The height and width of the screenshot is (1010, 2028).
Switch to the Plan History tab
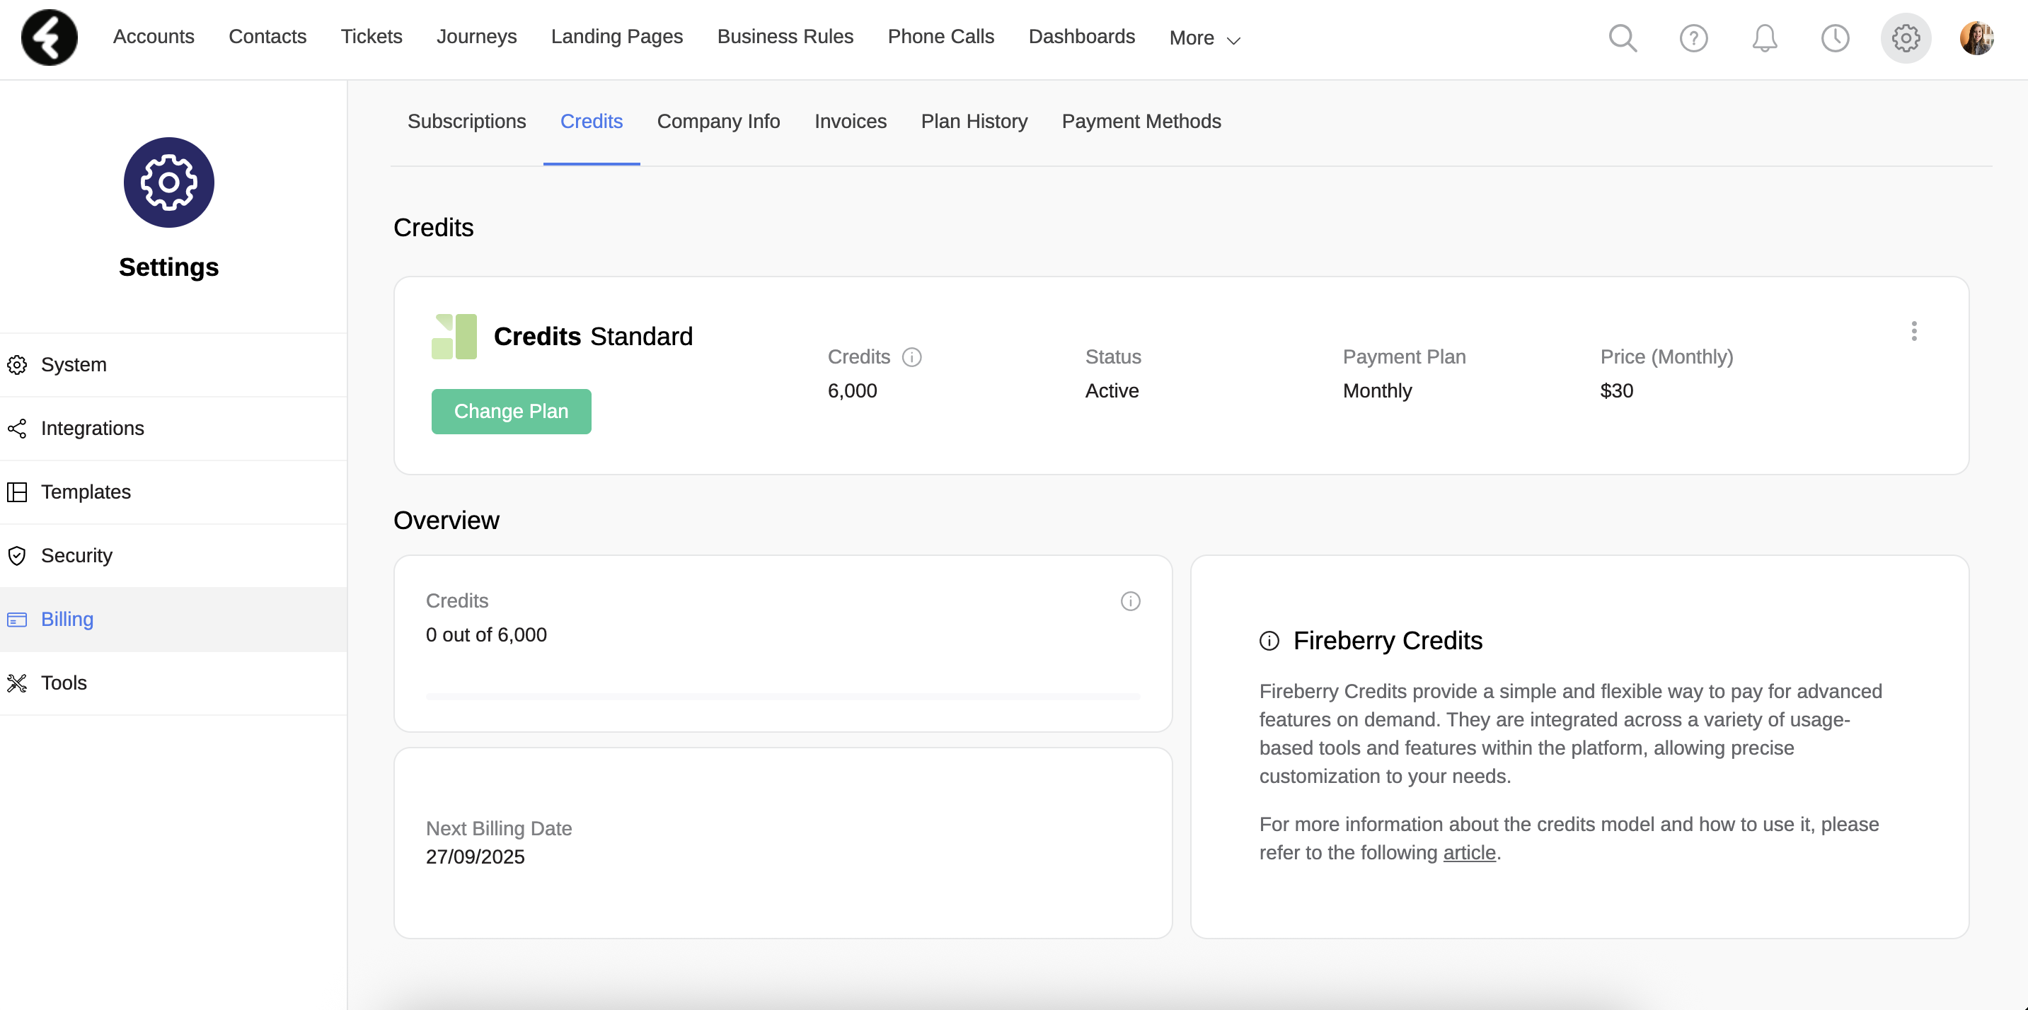(x=974, y=121)
